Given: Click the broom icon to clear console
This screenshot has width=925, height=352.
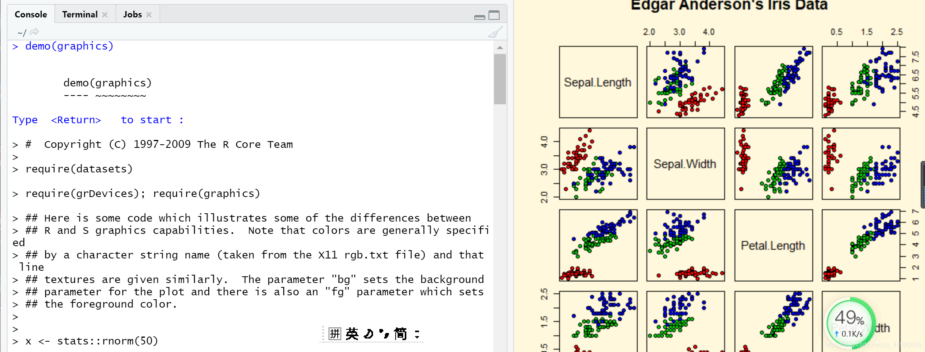Looking at the screenshot, I should point(495,32).
